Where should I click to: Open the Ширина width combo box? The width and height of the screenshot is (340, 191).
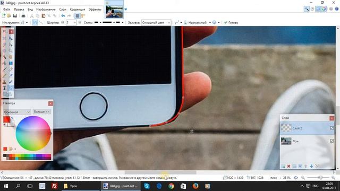(71, 22)
